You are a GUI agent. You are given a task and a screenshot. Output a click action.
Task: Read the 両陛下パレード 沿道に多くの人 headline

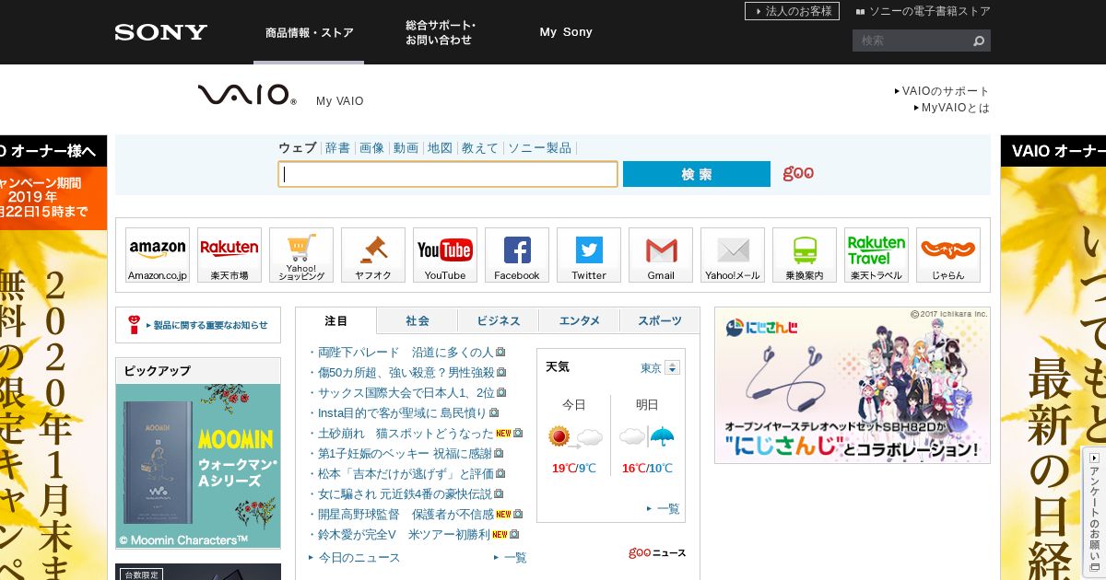(x=405, y=352)
